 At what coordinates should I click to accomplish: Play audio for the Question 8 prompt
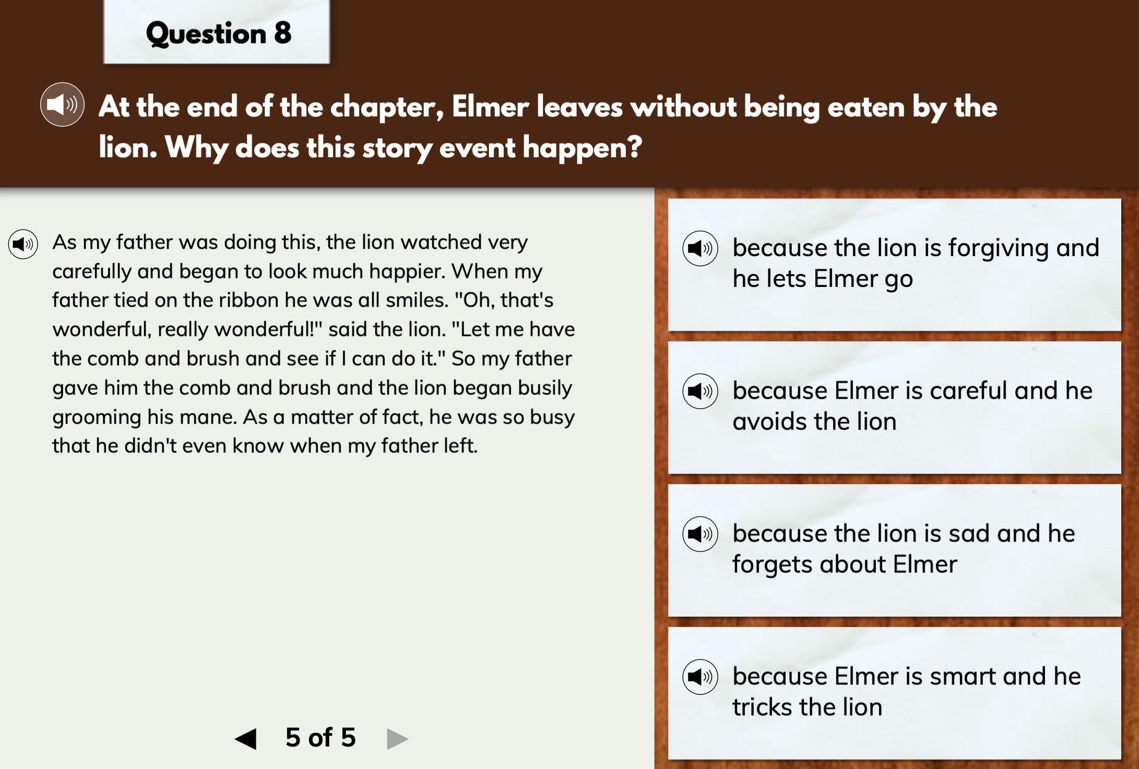(62, 105)
